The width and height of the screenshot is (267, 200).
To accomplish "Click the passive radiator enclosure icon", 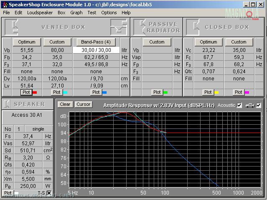I will (x=140, y=27).
